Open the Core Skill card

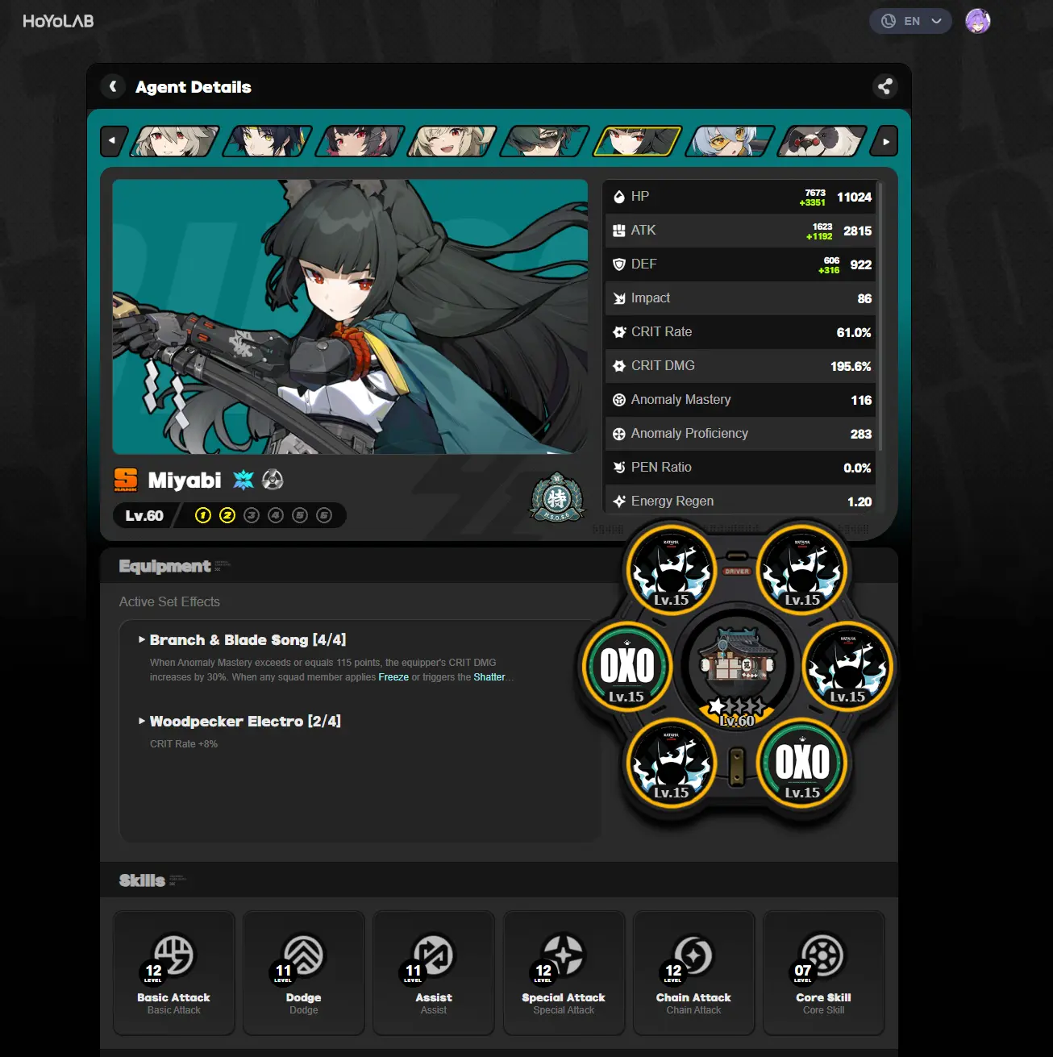[823, 973]
